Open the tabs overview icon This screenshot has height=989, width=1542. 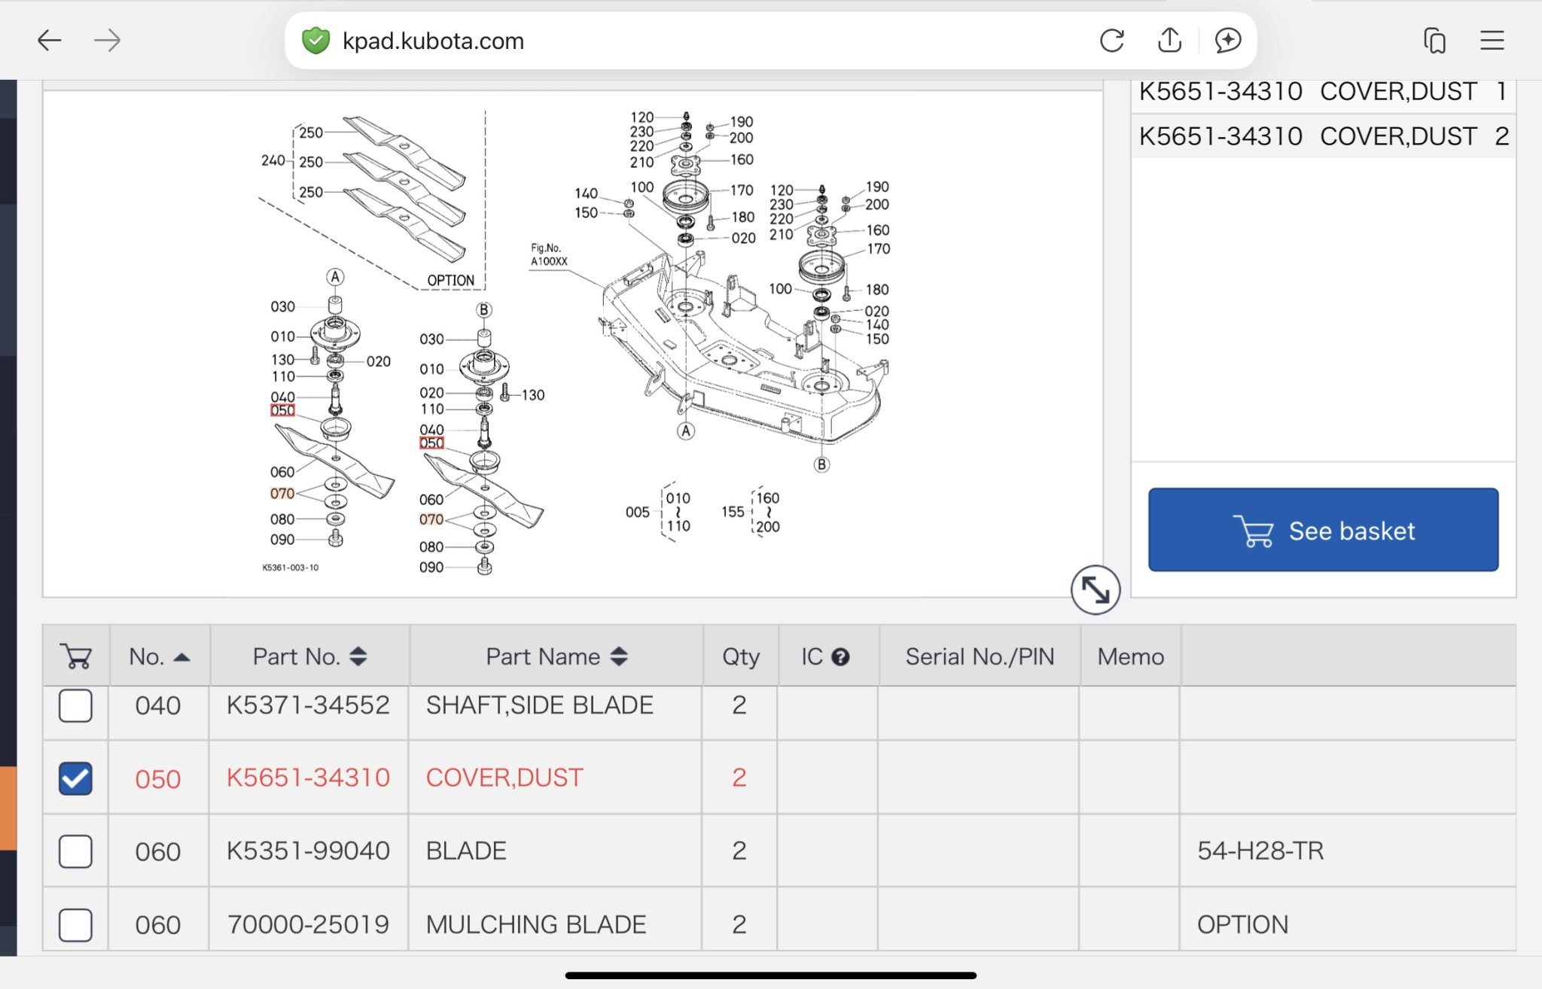tap(1434, 40)
